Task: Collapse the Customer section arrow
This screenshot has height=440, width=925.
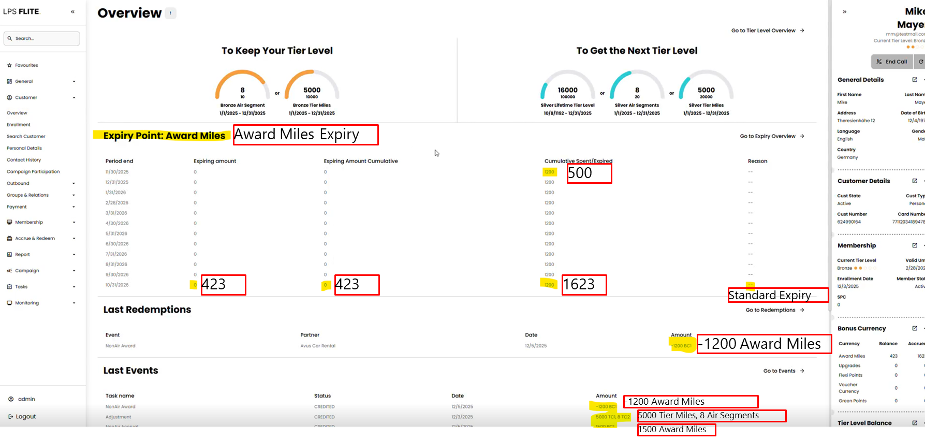Action: pyautogui.click(x=74, y=97)
